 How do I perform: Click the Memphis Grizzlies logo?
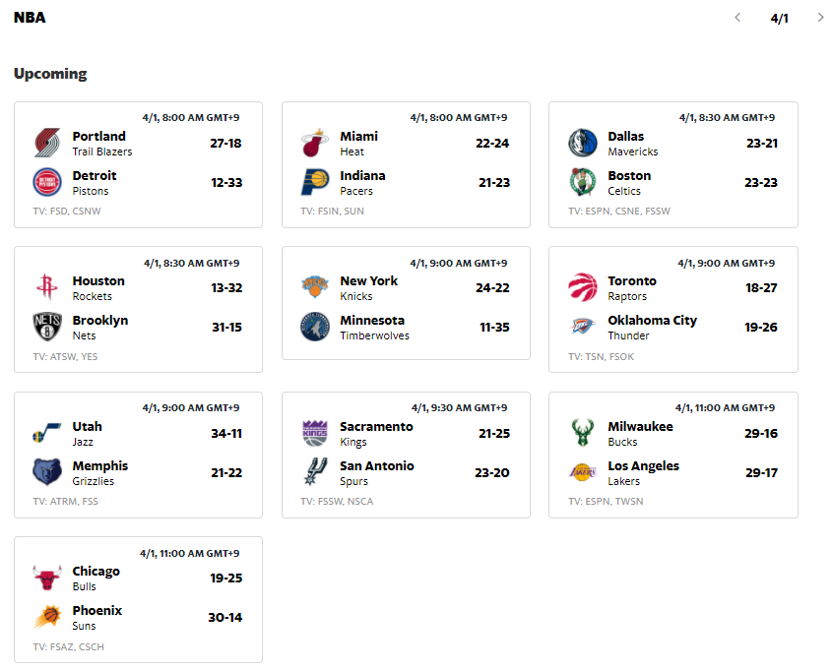point(46,472)
